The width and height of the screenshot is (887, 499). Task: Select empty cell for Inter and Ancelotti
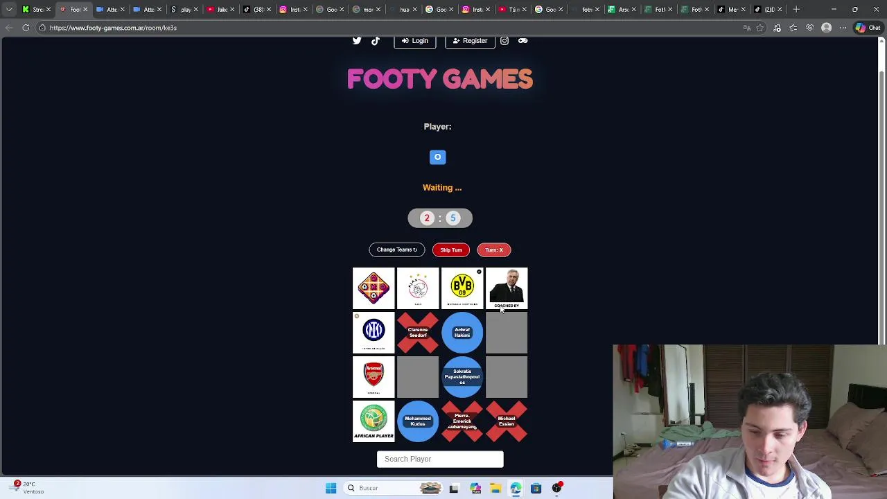tap(507, 333)
